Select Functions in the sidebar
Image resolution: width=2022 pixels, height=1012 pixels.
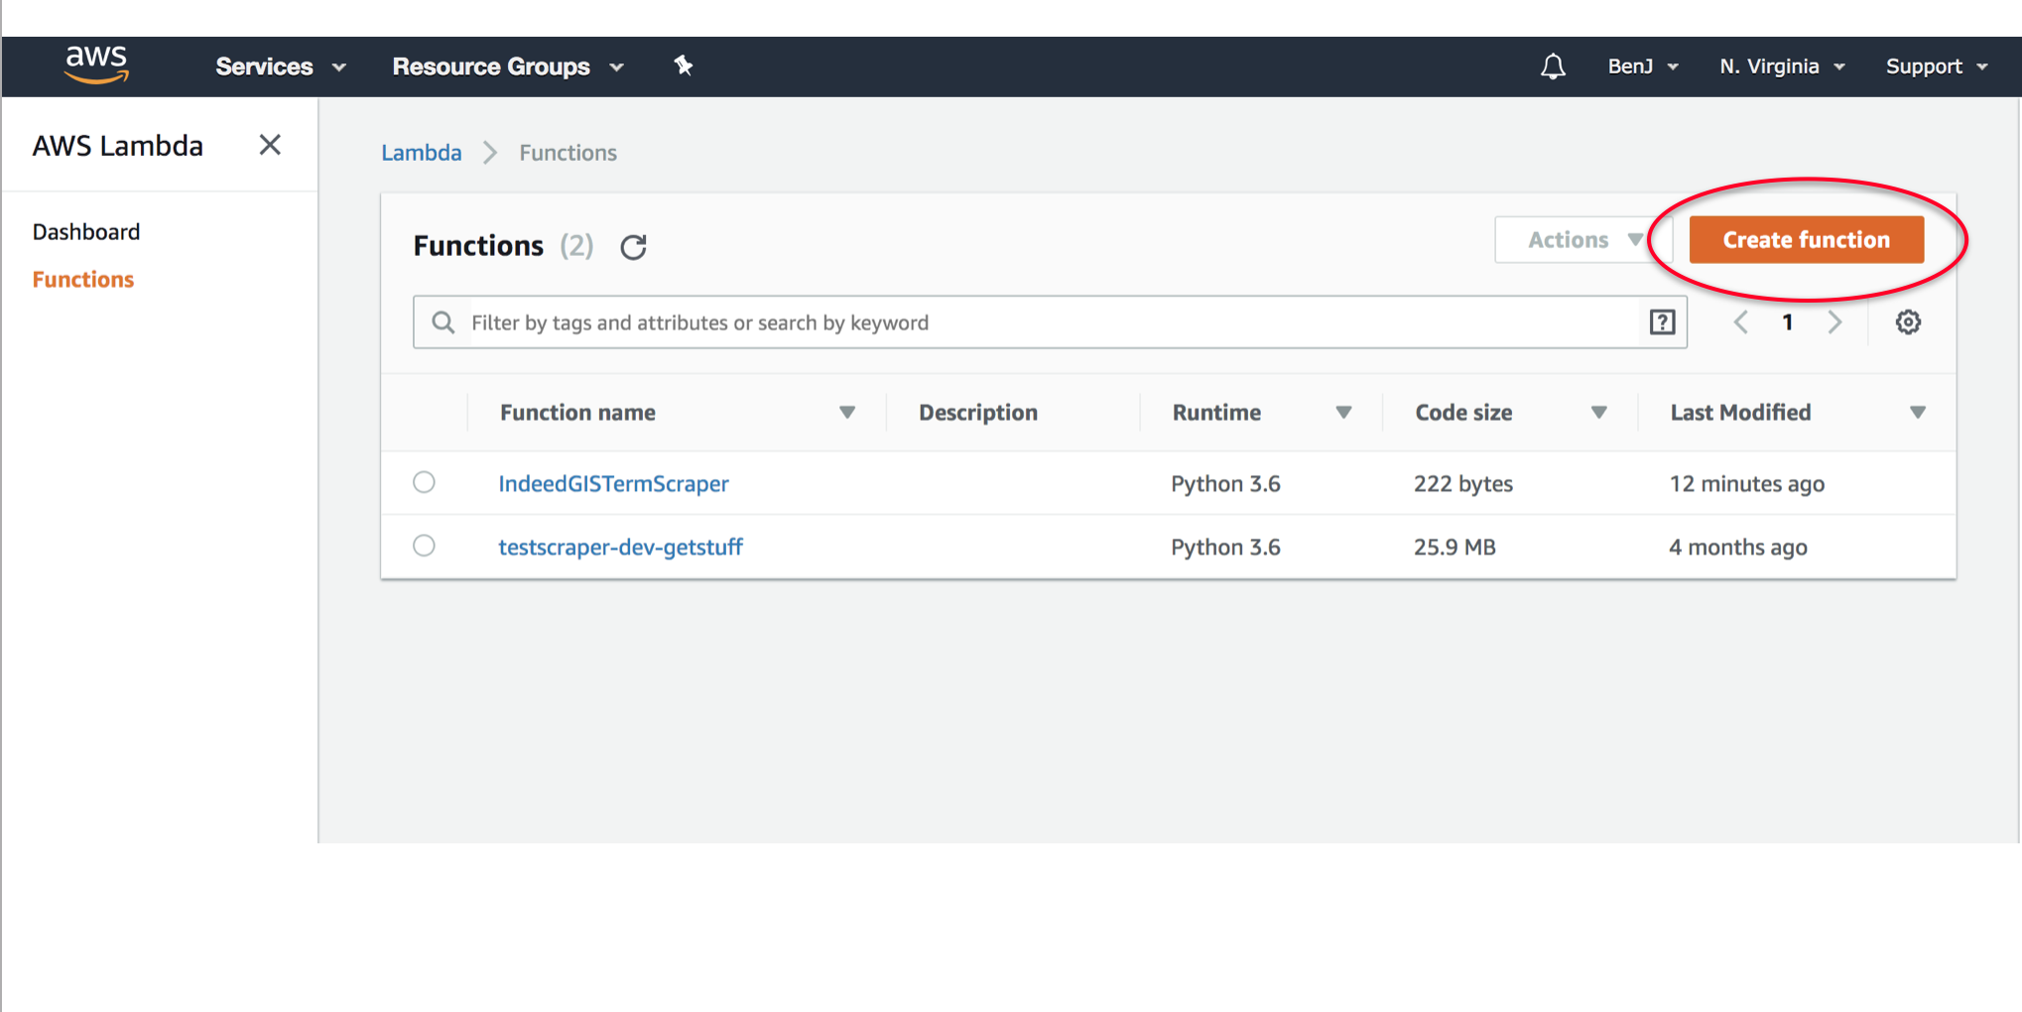click(x=83, y=280)
